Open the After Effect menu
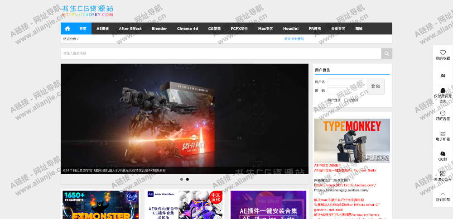Viewport: 453px width, 219px height. (x=130, y=29)
